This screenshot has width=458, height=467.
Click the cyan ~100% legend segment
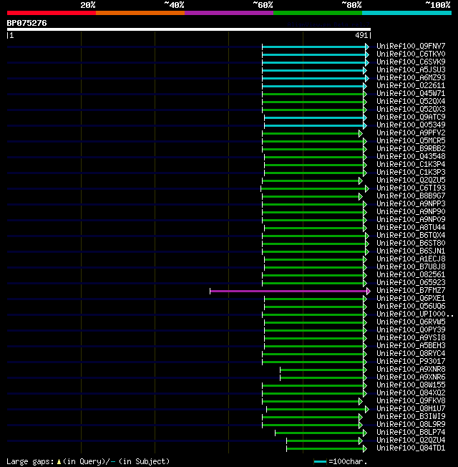click(406, 13)
